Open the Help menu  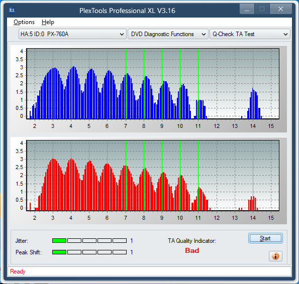pos(48,22)
